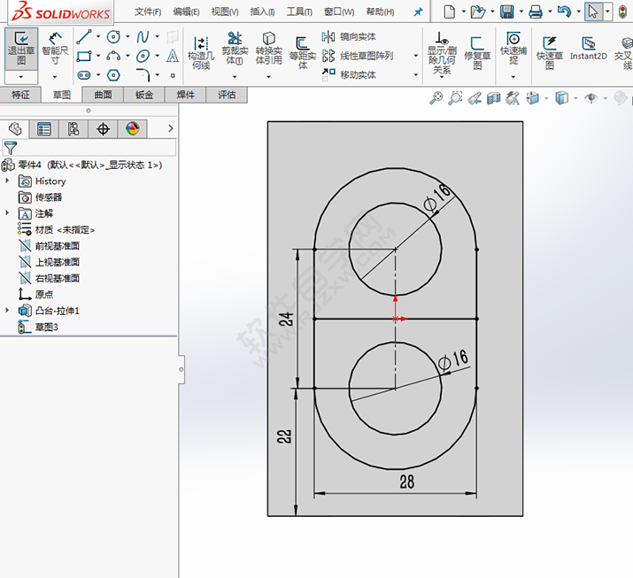Screen dimensions: 633x578
Task: Click the Repair Sketch (修复草图) tool
Action: point(477,53)
